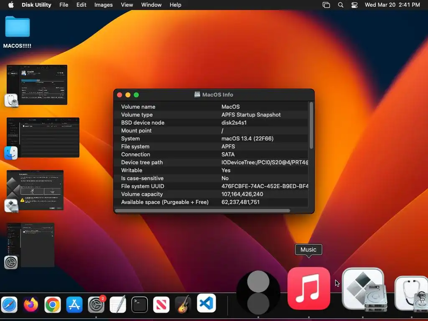This screenshot has width=428, height=321.
Task: Select the APFS Startup Snapshot value
Action: click(x=251, y=115)
